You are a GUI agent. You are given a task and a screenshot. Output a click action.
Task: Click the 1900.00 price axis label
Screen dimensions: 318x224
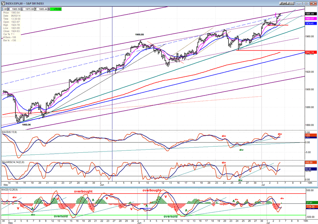click(x=310, y=90)
